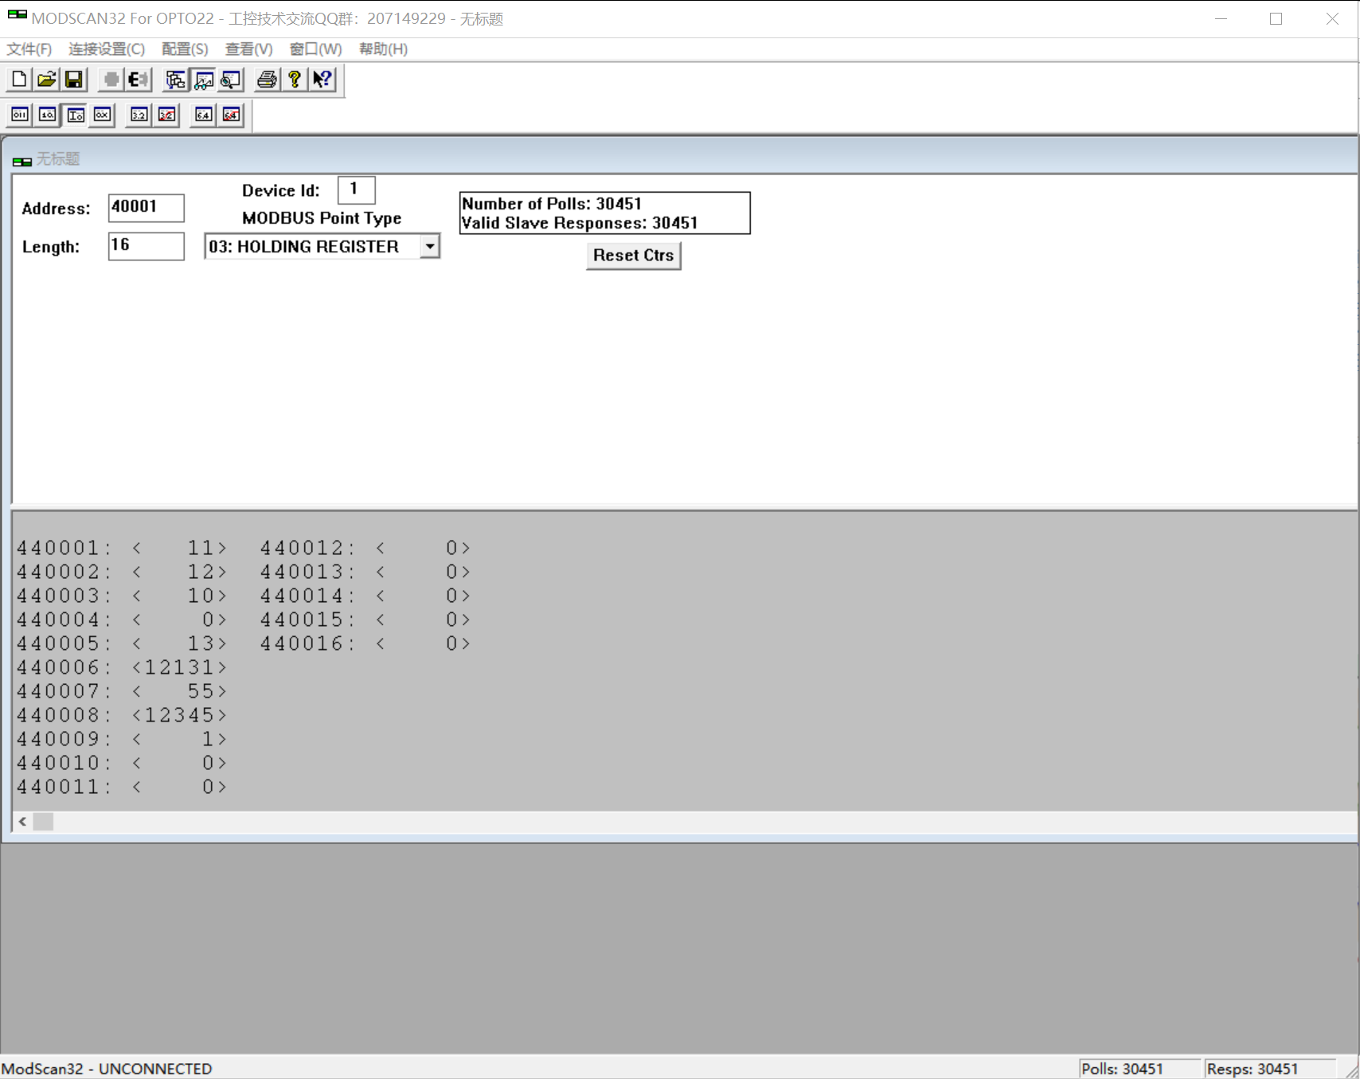Click inside the Address input field

point(146,207)
